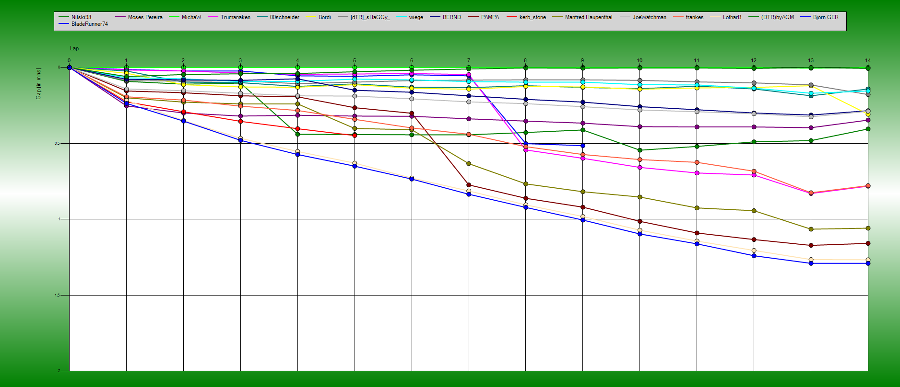Click the purple data point at lap 13
The width and height of the screenshot is (900, 387).
811,128
